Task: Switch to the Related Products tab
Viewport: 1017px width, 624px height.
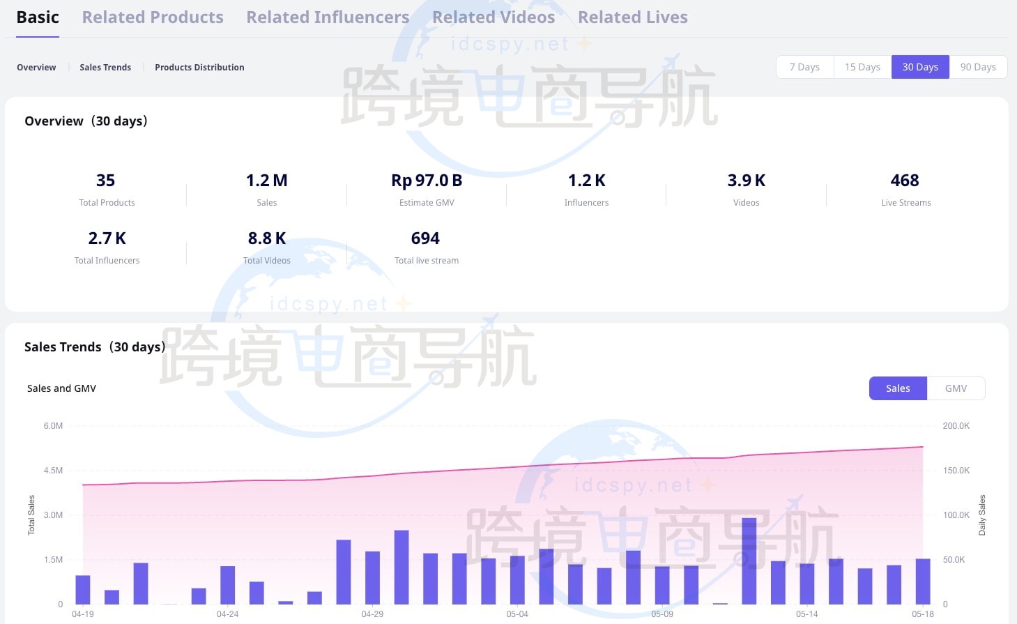Action: tap(153, 17)
